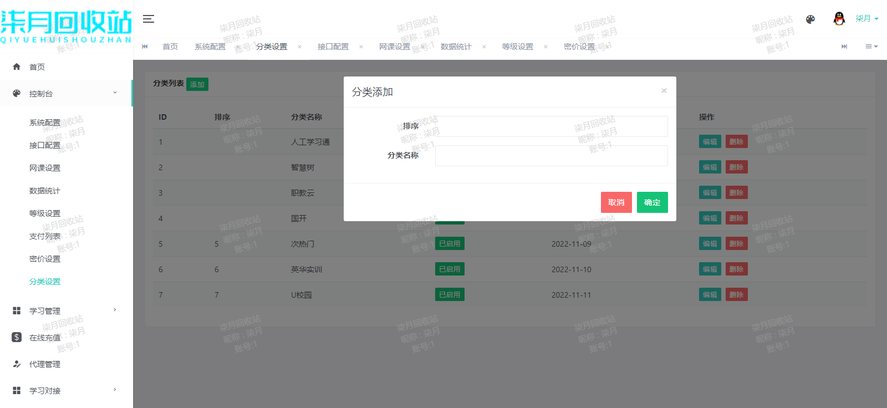Delete the 职教云 row

point(737,192)
